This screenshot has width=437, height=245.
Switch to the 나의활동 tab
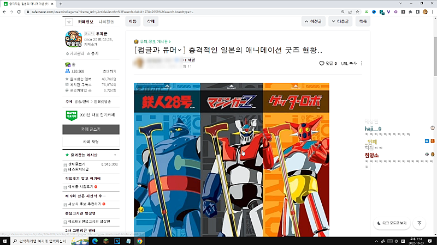[x=106, y=22]
